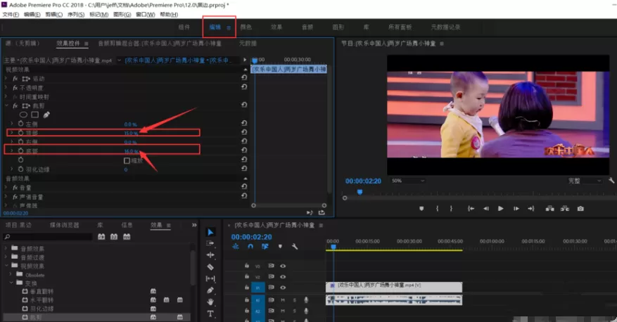Screen dimensions: 617x322
Task: Expand the top crop property row
Action: [11, 133]
